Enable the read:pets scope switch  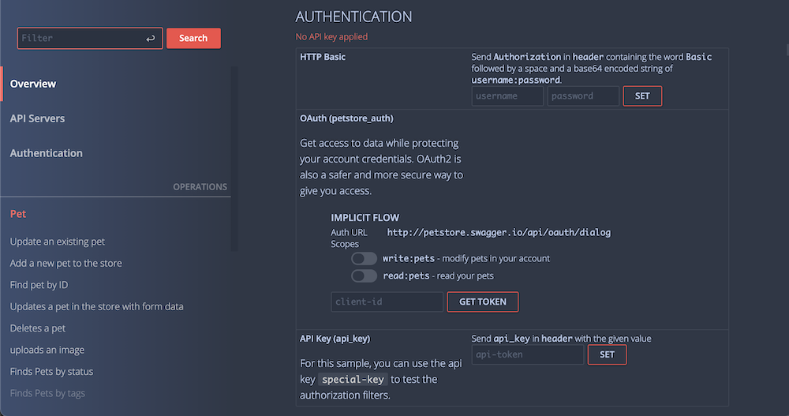tap(365, 275)
